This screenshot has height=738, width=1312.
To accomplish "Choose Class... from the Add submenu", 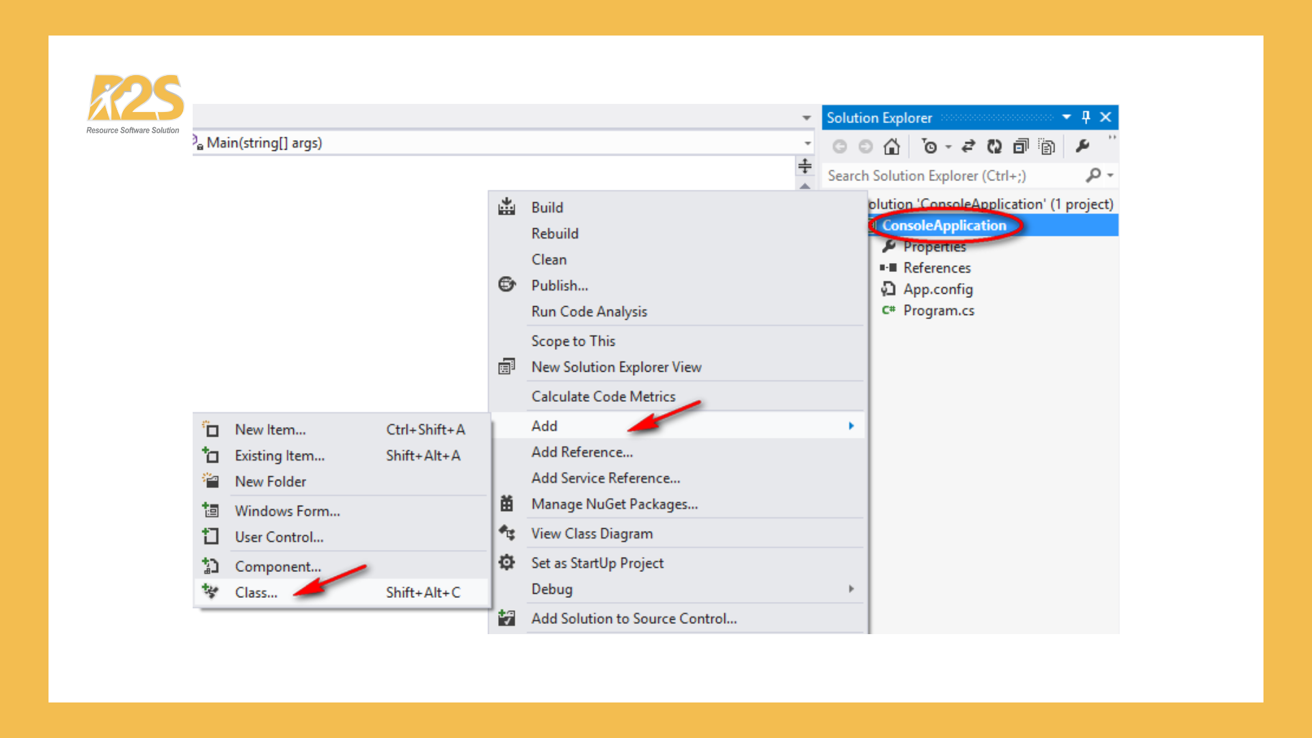I will [256, 592].
